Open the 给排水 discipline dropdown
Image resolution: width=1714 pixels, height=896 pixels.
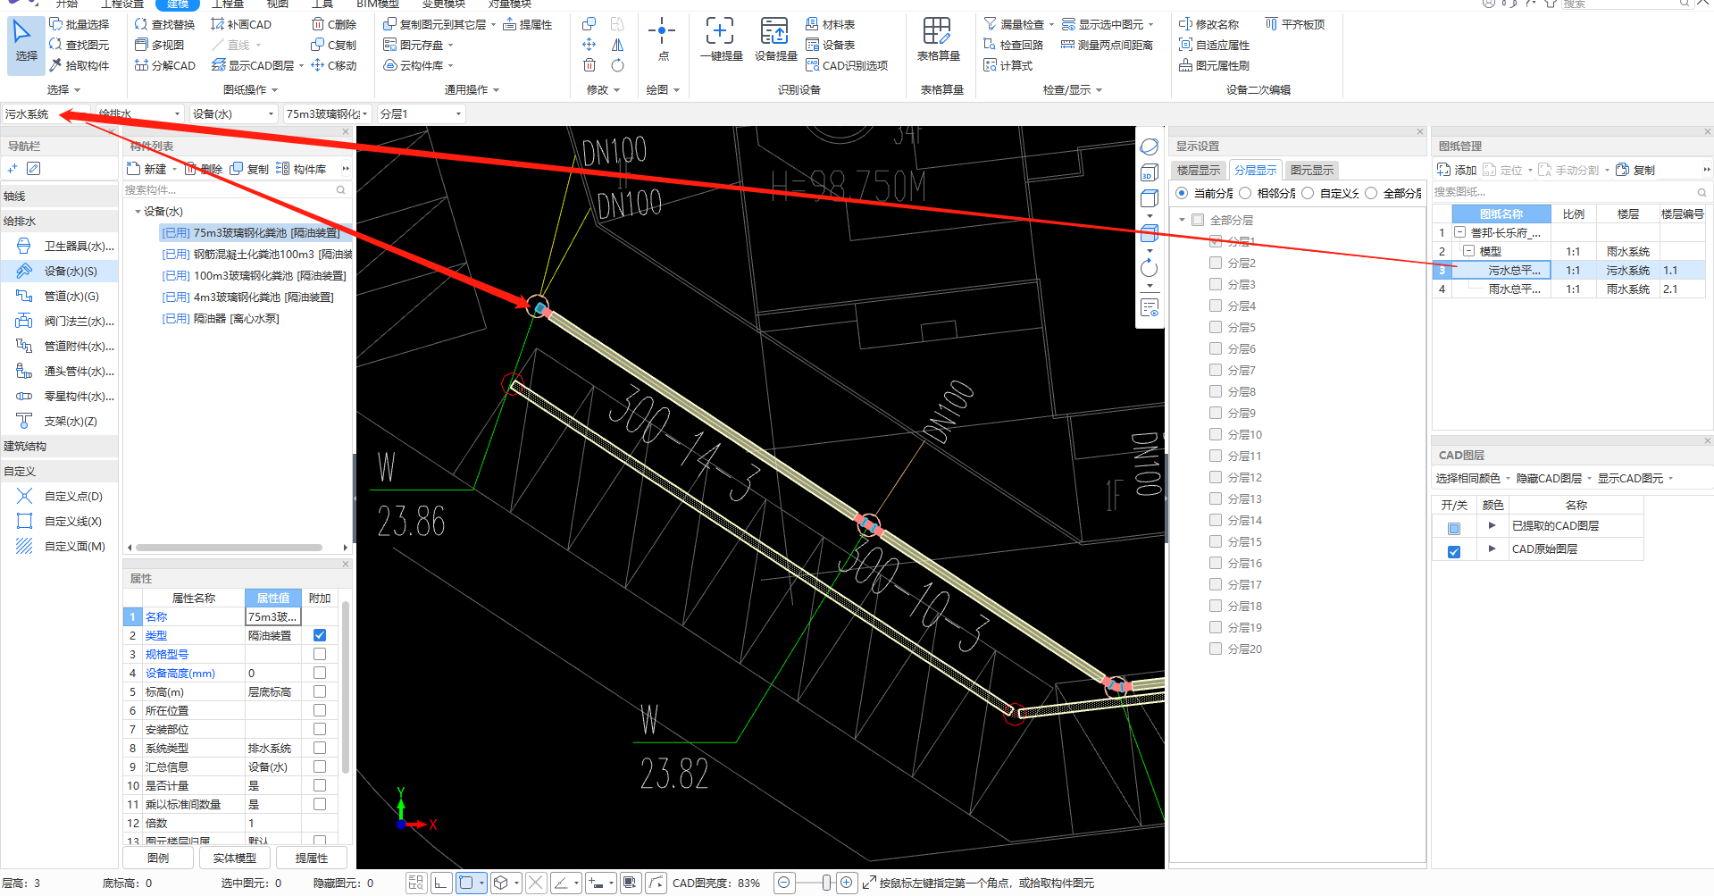pyautogui.click(x=139, y=113)
